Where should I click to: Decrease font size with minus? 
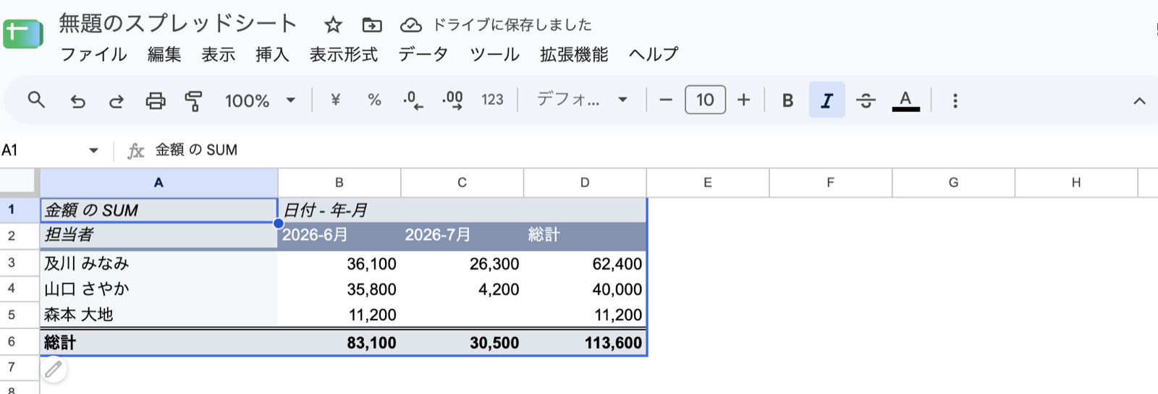(666, 100)
